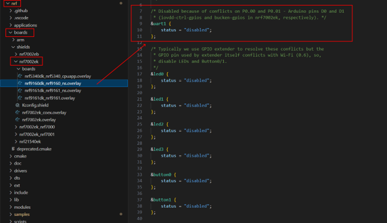Click &led1 node in the editor

click(157, 99)
